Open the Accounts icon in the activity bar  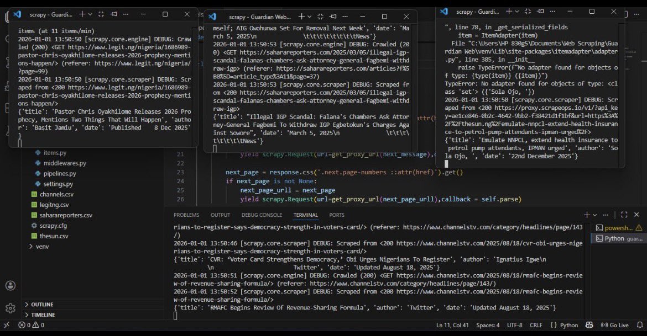(x=11, y=285)
